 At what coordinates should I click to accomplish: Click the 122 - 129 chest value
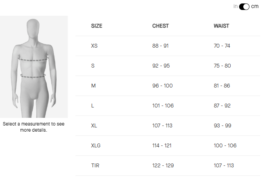[x=163, y=165]
